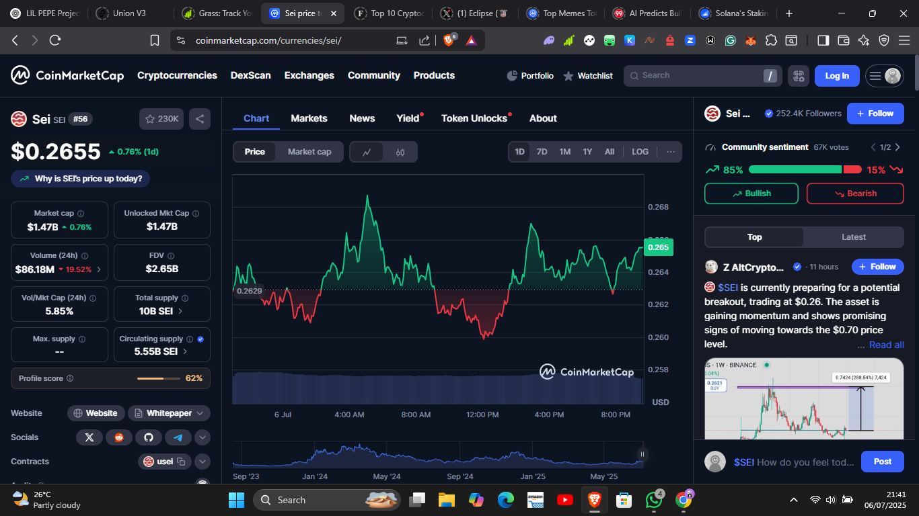The height and width of the screenshot is (516, 919).
Task: Select the 1Y time range
Action: click(x=587, y=152)
